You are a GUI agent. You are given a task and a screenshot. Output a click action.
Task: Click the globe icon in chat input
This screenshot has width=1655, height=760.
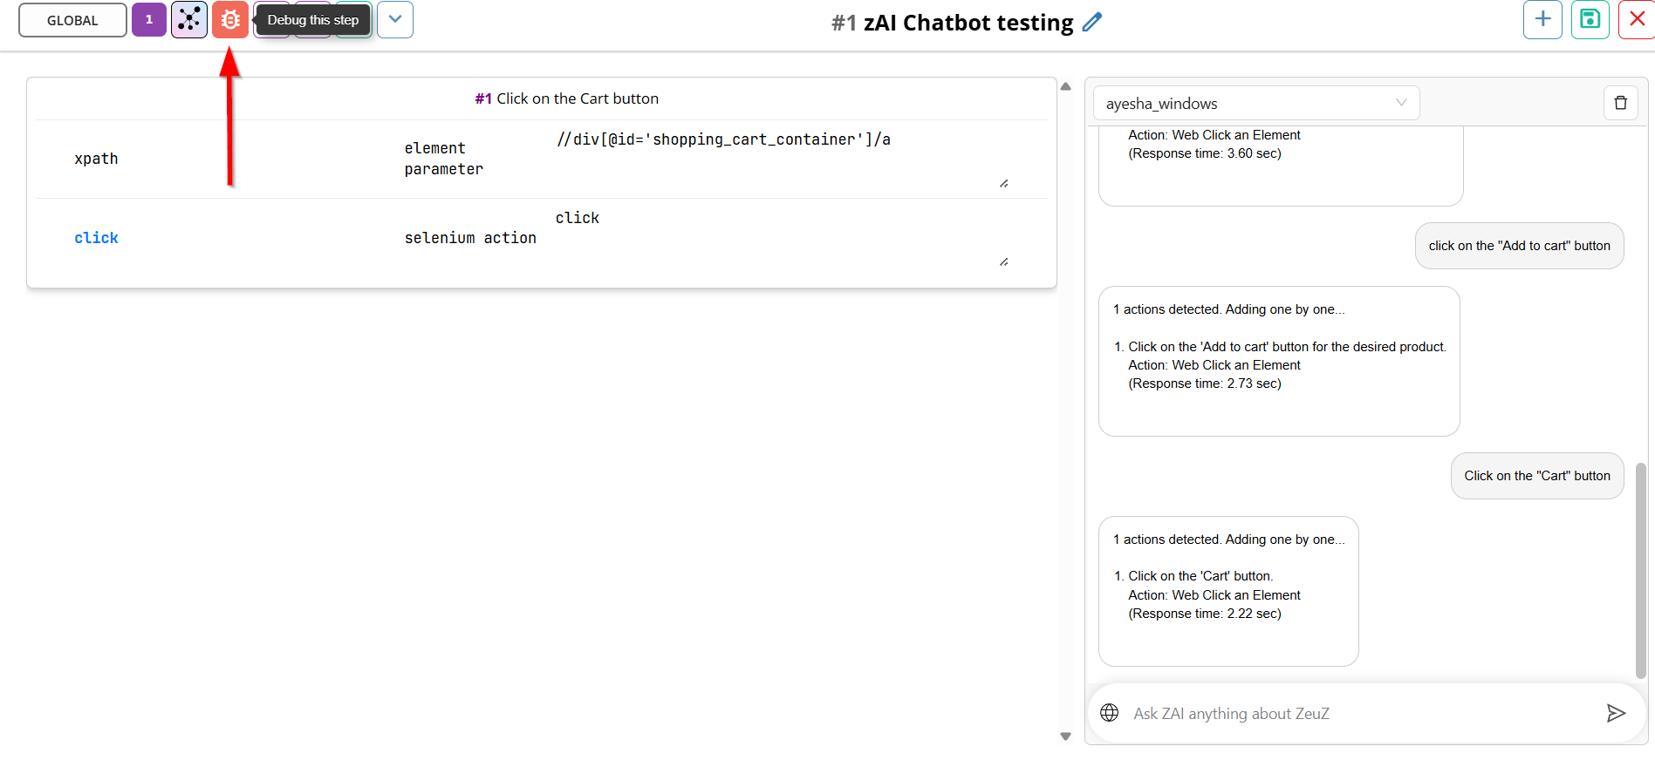pos(1110,713)
